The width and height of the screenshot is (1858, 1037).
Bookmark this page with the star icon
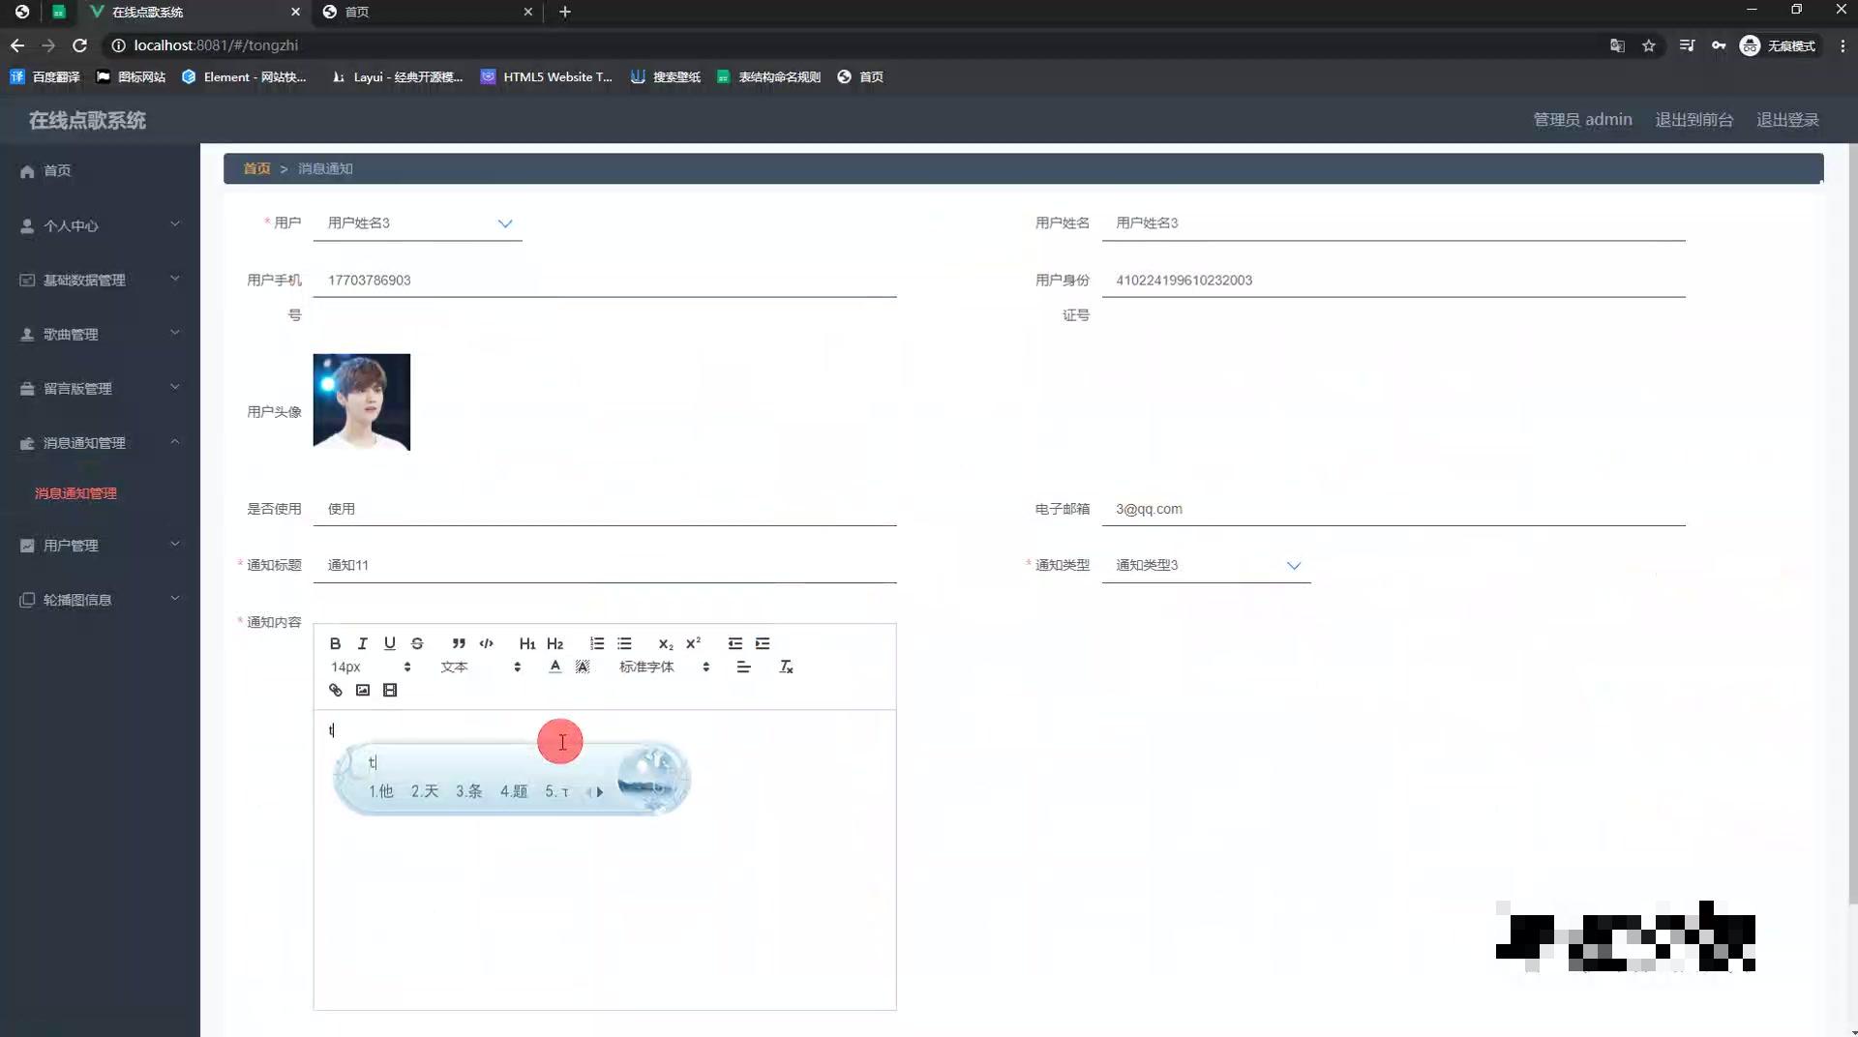[1649, 45]
